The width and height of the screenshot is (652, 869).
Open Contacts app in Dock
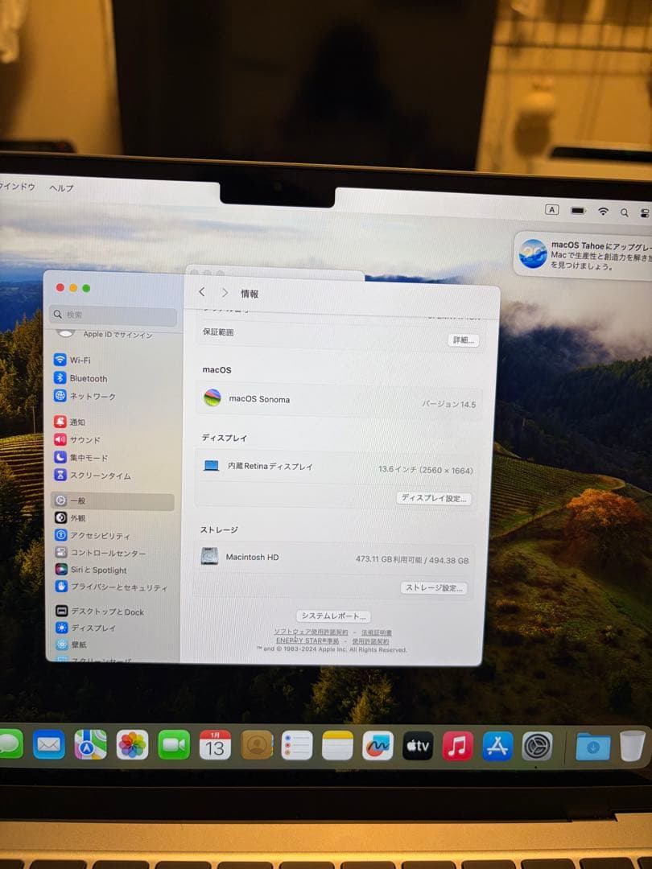click(257, 745)
